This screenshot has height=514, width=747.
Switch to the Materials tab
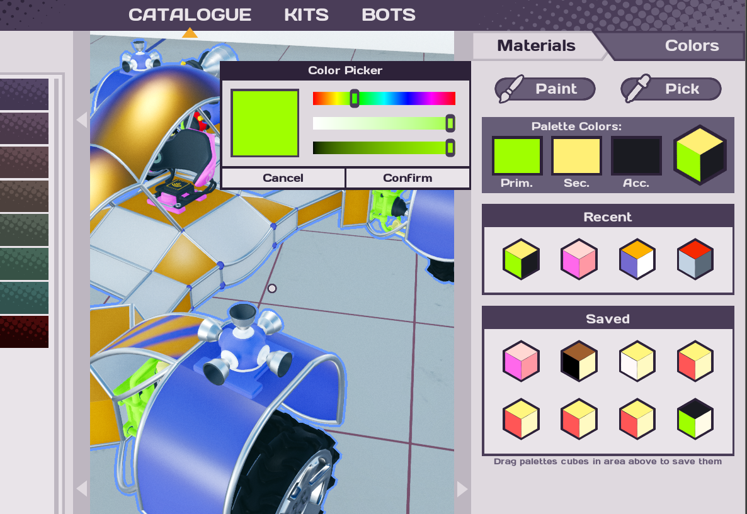coord(536,46)
